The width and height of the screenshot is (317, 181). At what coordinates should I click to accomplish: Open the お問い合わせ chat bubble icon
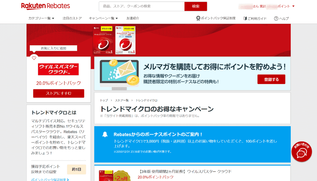point(302,152)
